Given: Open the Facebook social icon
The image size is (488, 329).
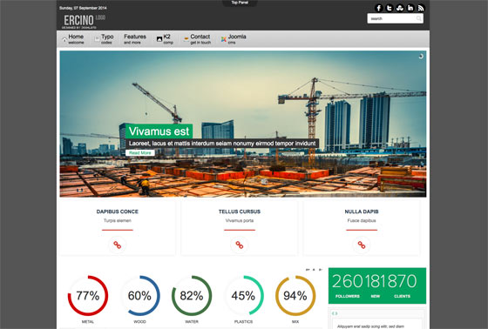Looking at the screenshot, I should pos(379,8).
